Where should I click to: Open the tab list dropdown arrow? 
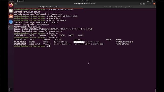(x=155, y=7)
